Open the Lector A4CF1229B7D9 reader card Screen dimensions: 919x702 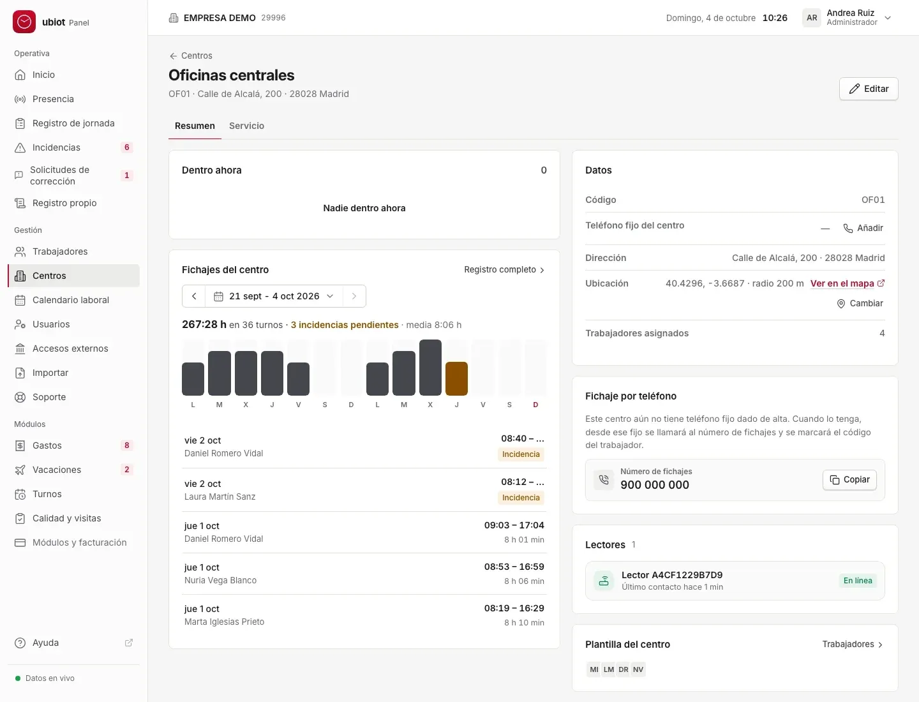click(x=735, y=581)
